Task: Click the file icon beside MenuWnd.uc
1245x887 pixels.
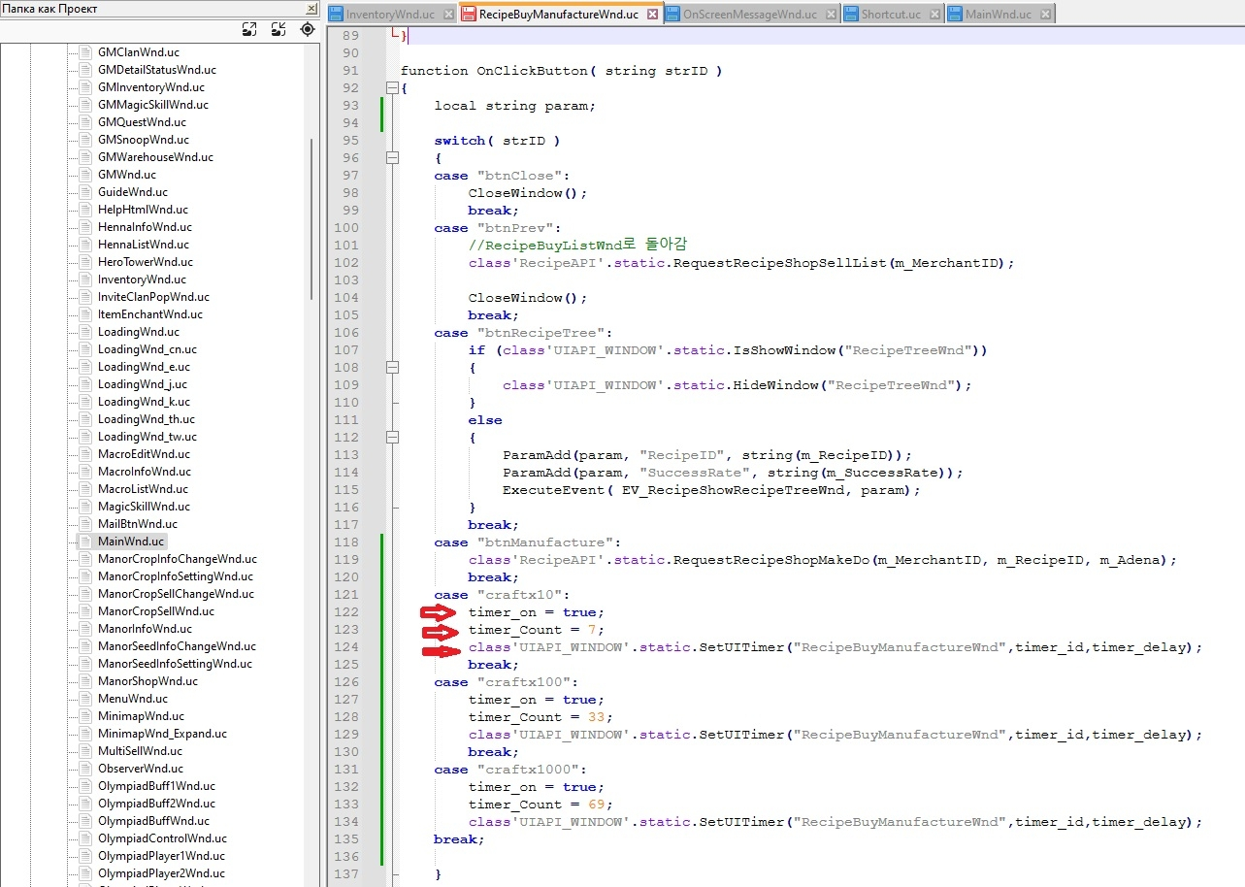Action: pos(85,699)
